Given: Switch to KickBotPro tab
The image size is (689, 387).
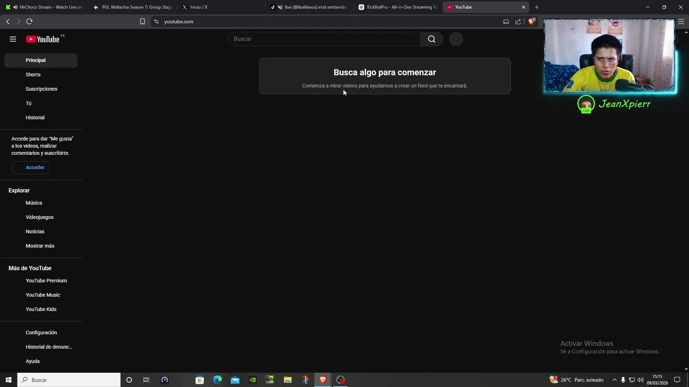Looking at the screenshot, I should tap(398, 7).
